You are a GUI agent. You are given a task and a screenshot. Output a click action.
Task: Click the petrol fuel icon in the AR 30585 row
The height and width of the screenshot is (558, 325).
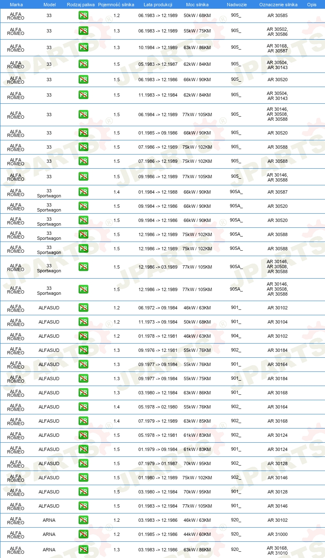click(83, 15)
